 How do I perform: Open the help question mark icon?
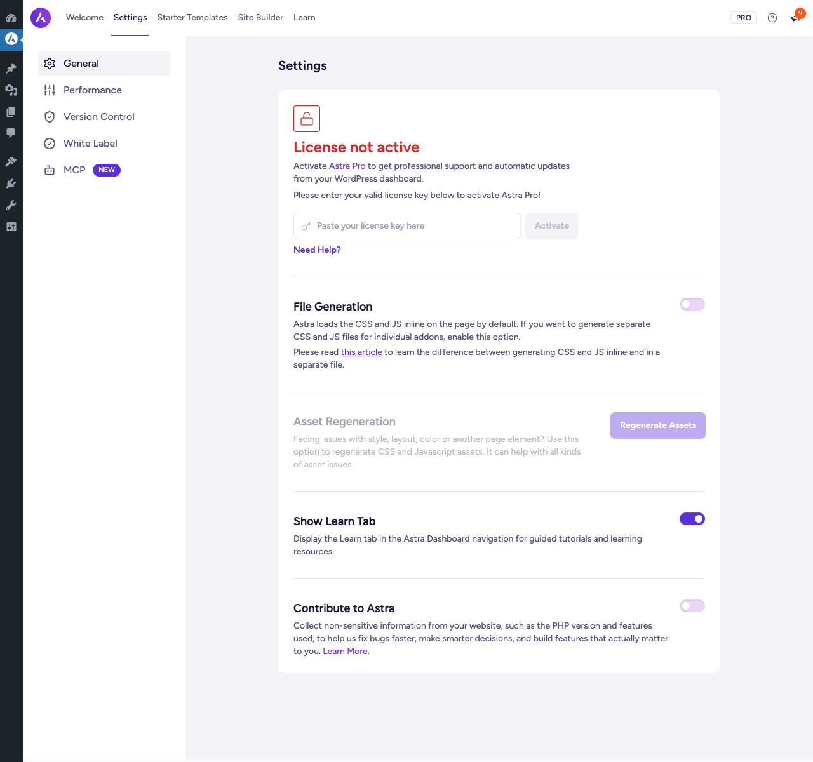coord(772,18)
